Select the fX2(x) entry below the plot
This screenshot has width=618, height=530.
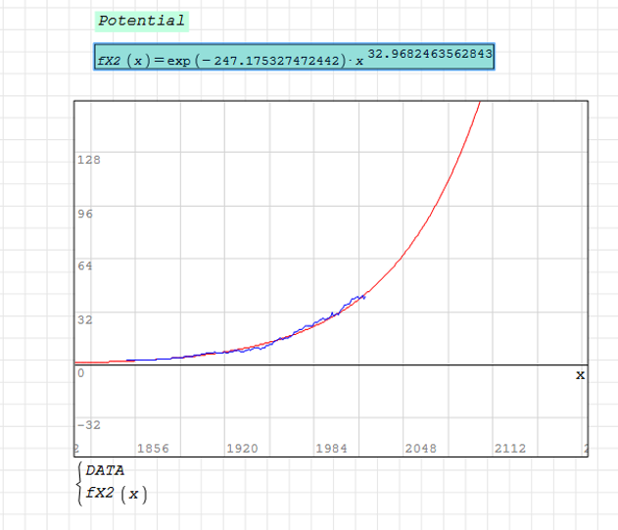[x=117, y=494]
